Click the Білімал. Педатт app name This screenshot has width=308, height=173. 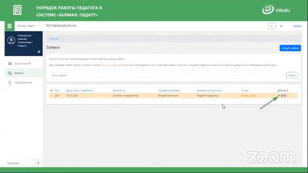26,26
